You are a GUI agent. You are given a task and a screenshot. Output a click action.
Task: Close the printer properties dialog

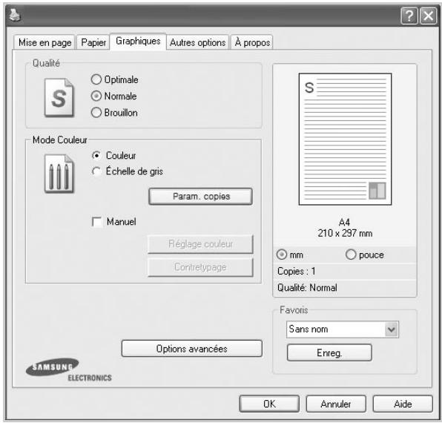(x=428, y=16)
